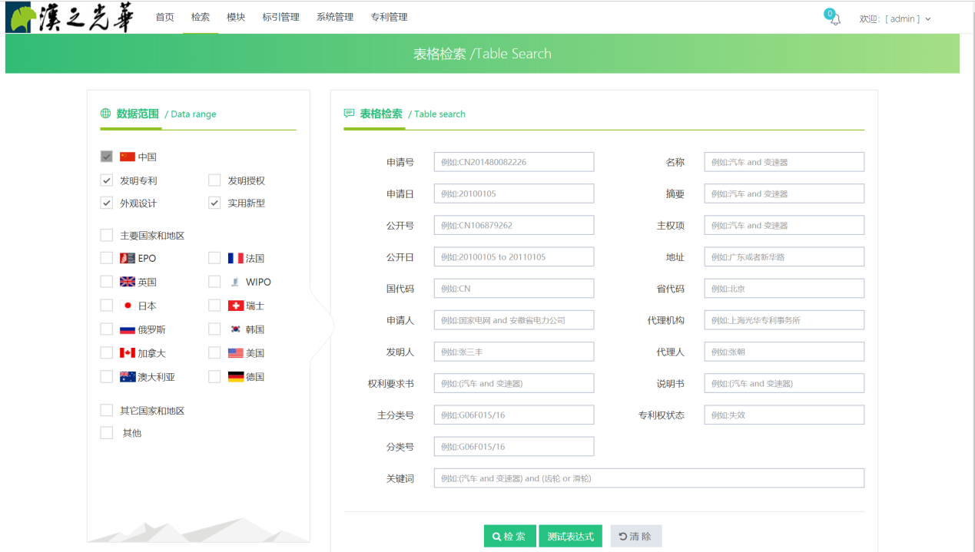975x552 pixels.
Task: Click the 测试表达式 button
Action: tap(570, 537)
